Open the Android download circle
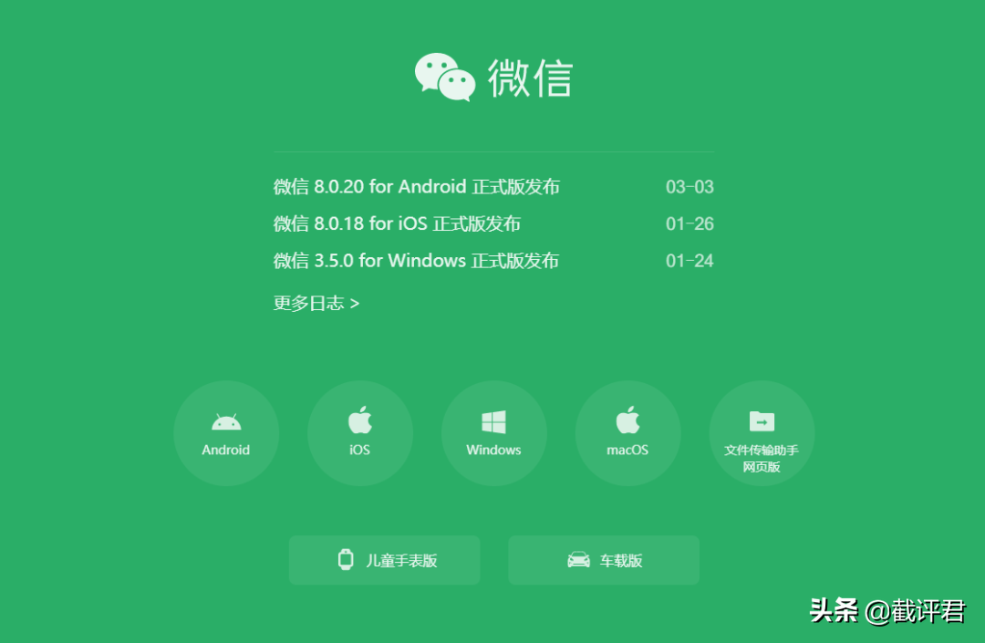 point(226,433)
